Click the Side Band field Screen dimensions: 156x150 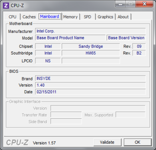66,121
